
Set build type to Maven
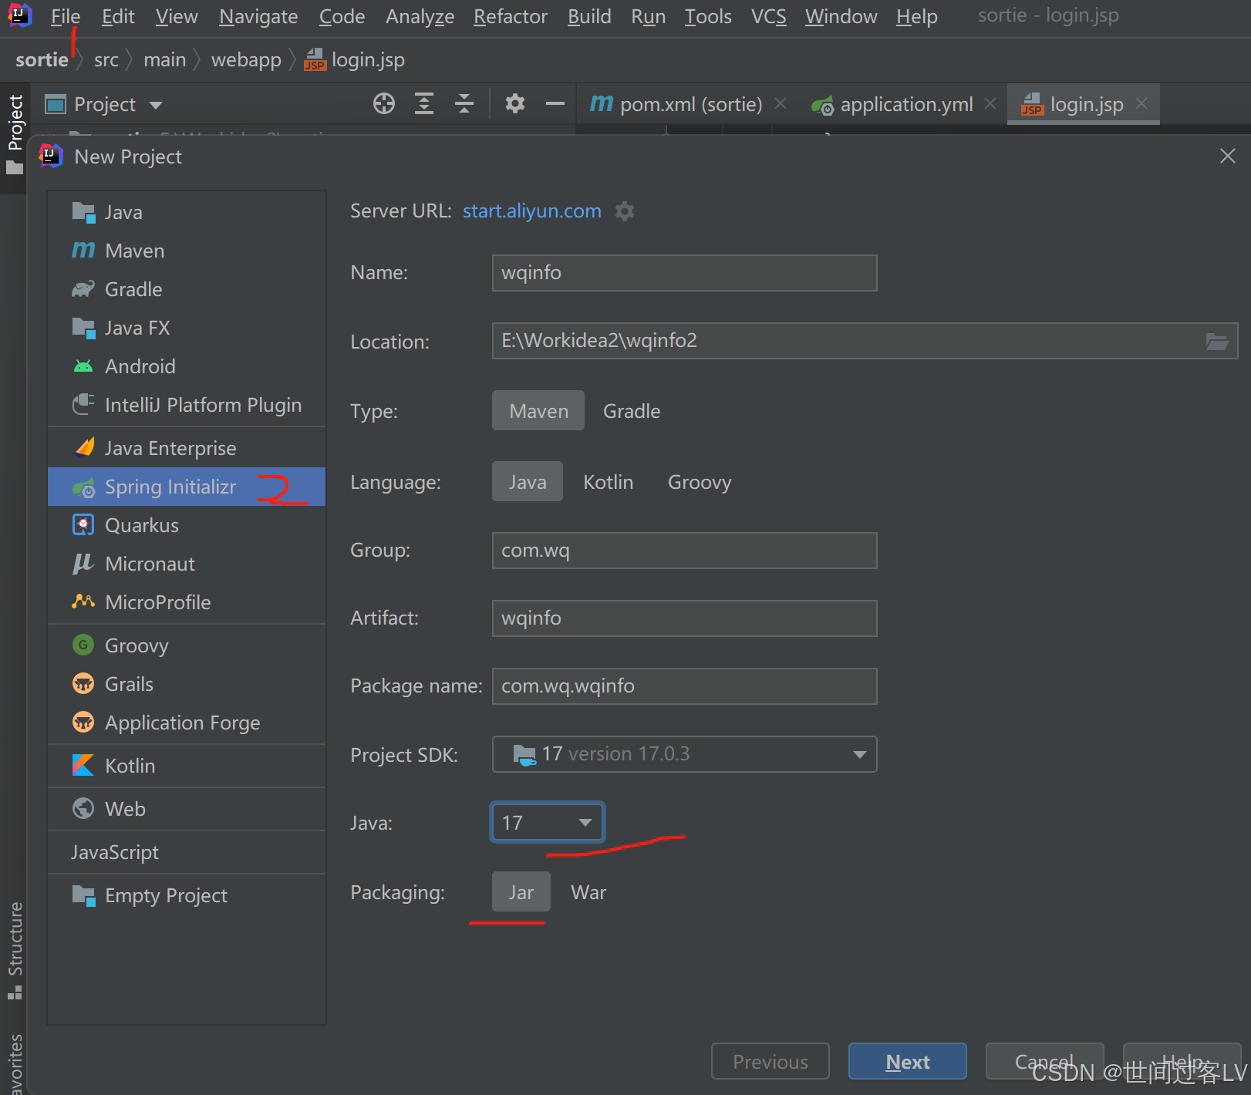[x=538, y=411]
